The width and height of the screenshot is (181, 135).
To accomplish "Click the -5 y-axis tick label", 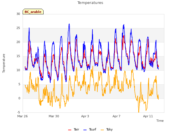I will click(x=19, y=112).
